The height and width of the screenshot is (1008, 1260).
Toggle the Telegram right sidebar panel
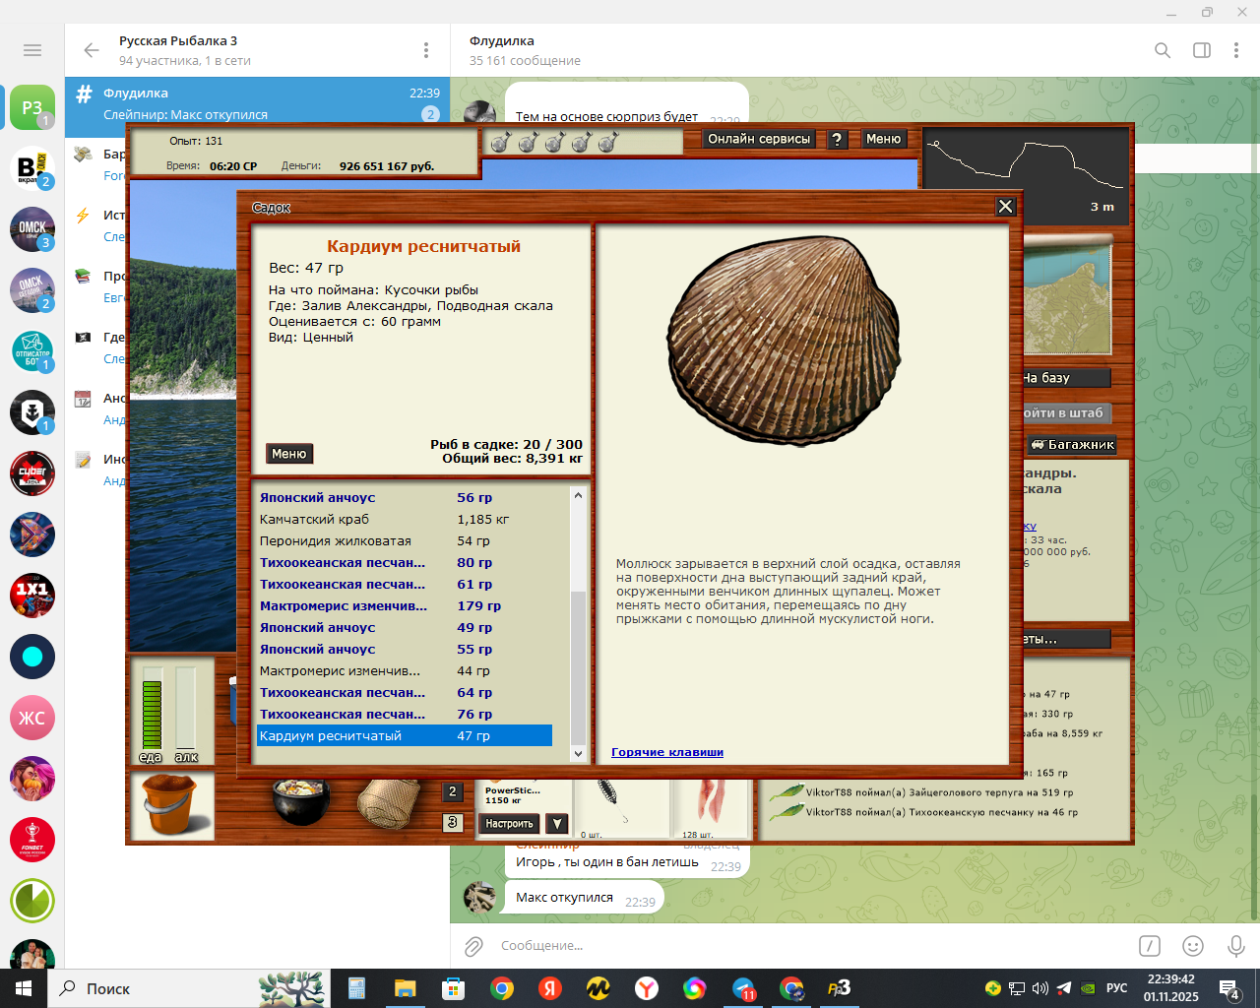click(1202, 50)
